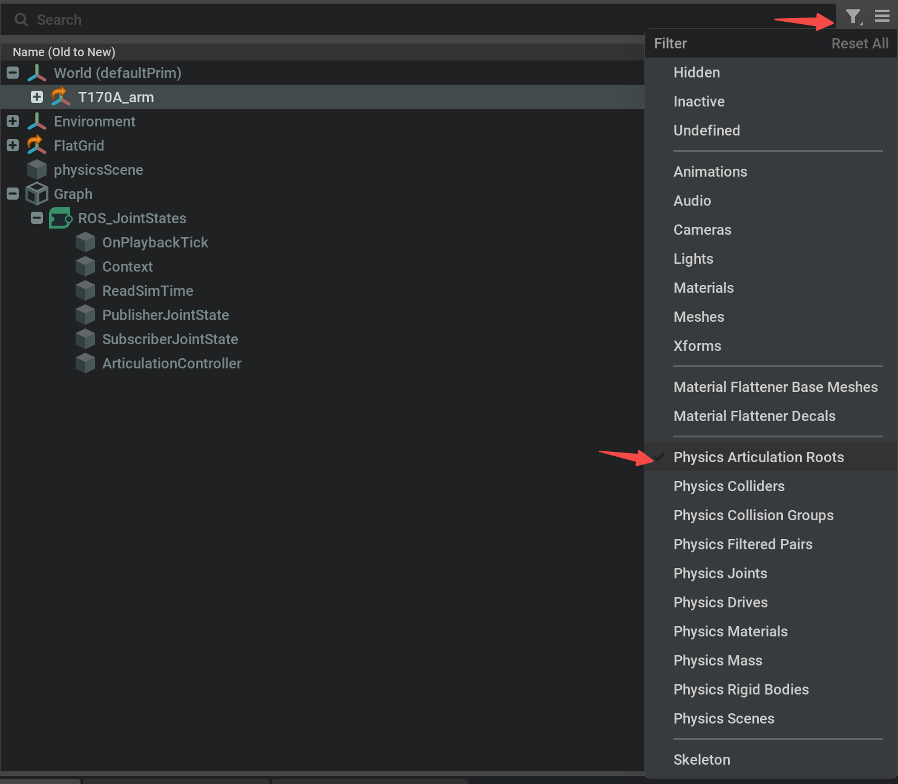The width and height of the screenshot is (898, 784).
Task: Toggle the Audio filter
Action: pyautogui.click(x=770, y=201)
